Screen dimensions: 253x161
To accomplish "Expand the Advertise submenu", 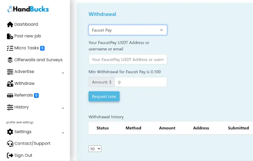I will [63, 73].
